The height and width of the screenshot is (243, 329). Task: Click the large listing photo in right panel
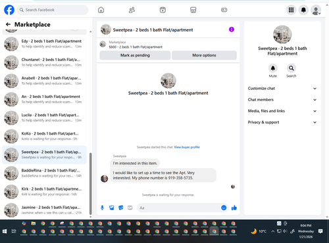[282, 34]
